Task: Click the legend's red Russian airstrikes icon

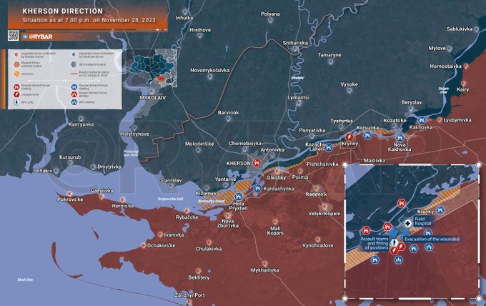Action: (74, 94)
